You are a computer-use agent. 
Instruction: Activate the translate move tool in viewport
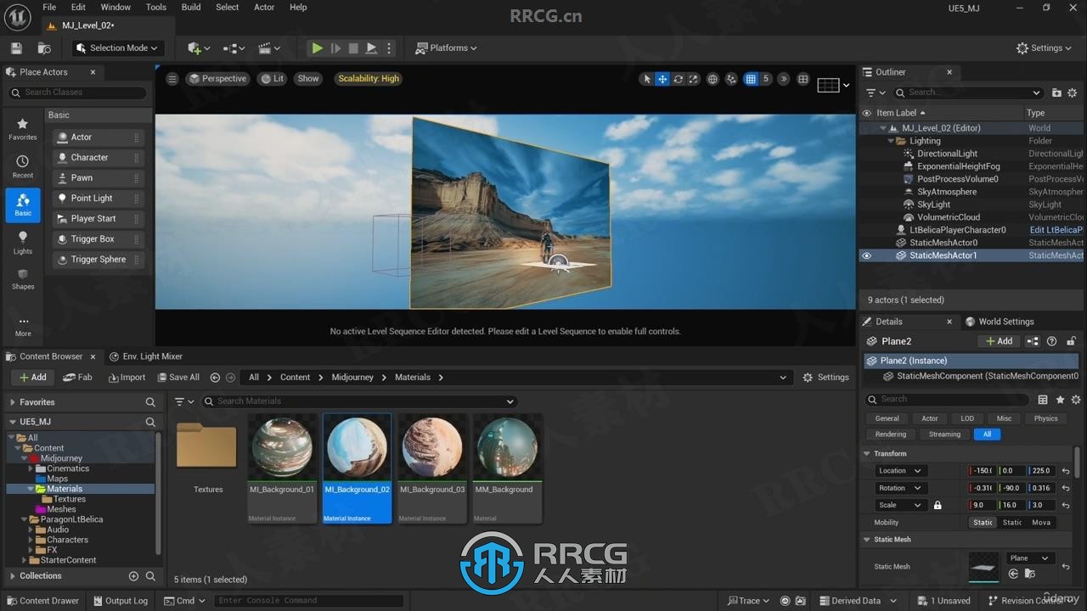662,79
